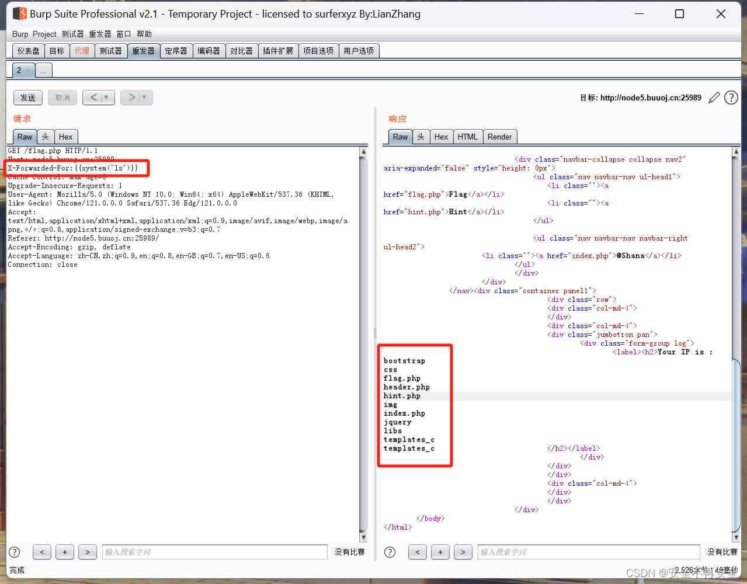The height and width of the screenshot is (584, 747).
Task: Click flag.php in the response listing
Action: coord(402,378)
